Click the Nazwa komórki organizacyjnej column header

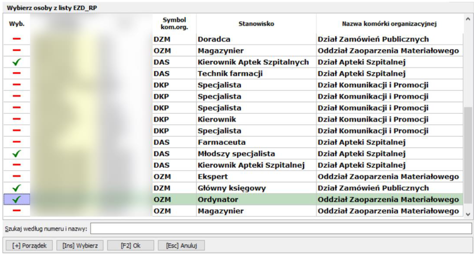click(389, 24)
